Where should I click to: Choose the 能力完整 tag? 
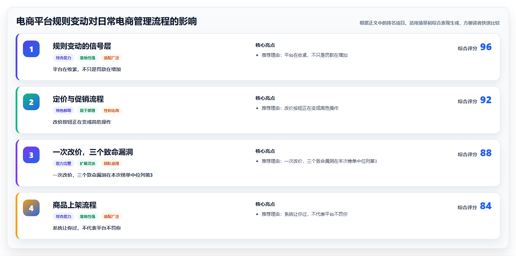point(64,164)
